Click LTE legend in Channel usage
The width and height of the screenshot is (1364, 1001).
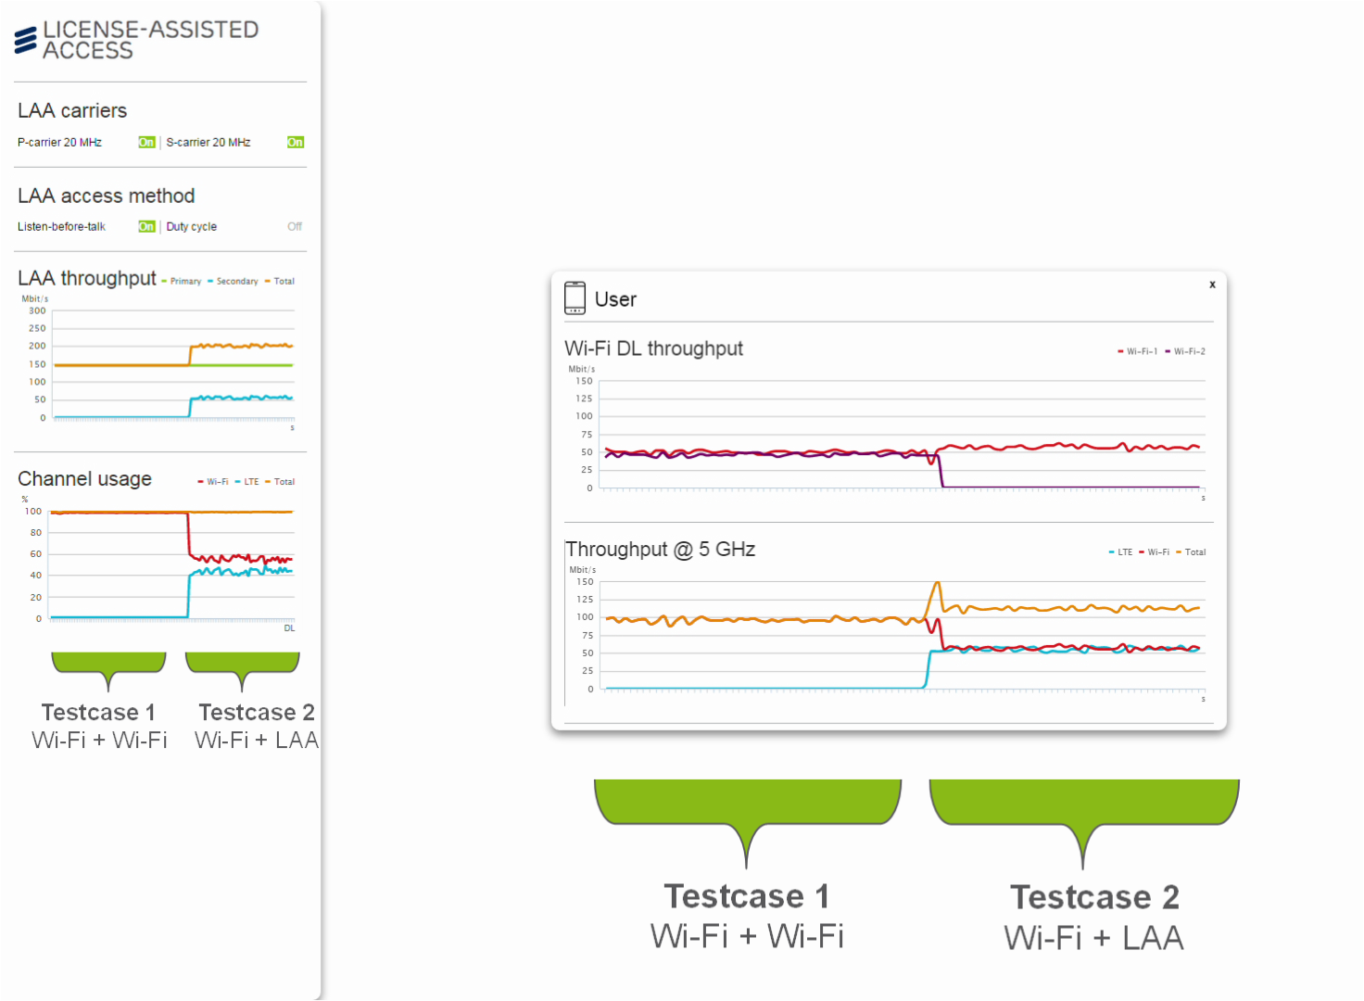(251, 482)
